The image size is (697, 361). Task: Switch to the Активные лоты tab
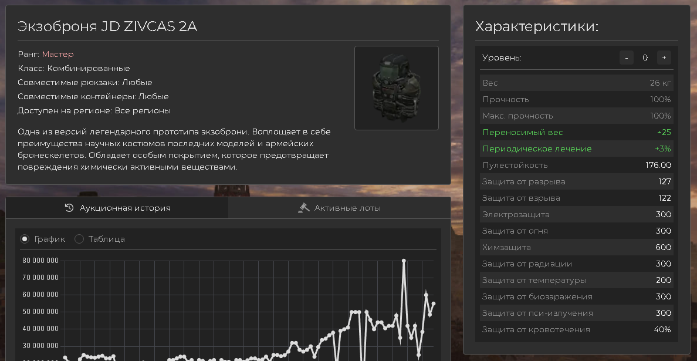point(340,208)
